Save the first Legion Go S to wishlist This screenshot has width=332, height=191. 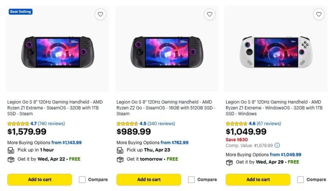(100, 14)
